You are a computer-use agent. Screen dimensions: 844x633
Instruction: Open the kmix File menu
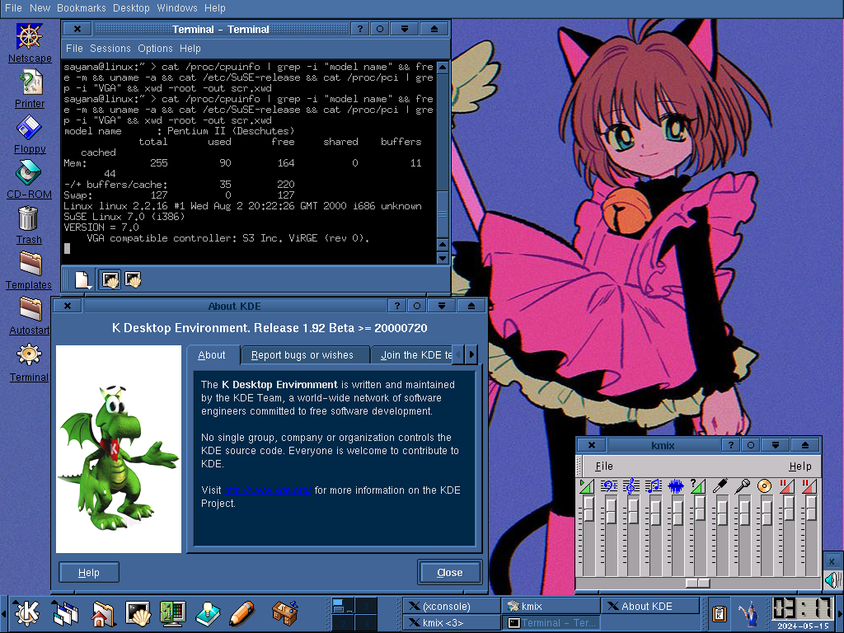tap(604, 466)
